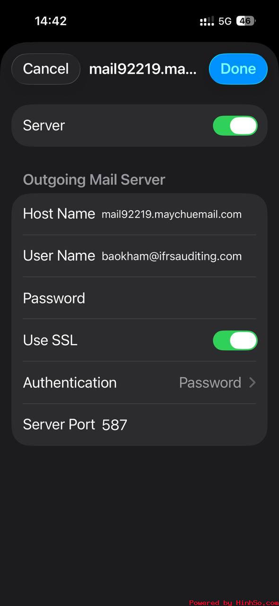Toggle the Server switch off

(235, 125)
